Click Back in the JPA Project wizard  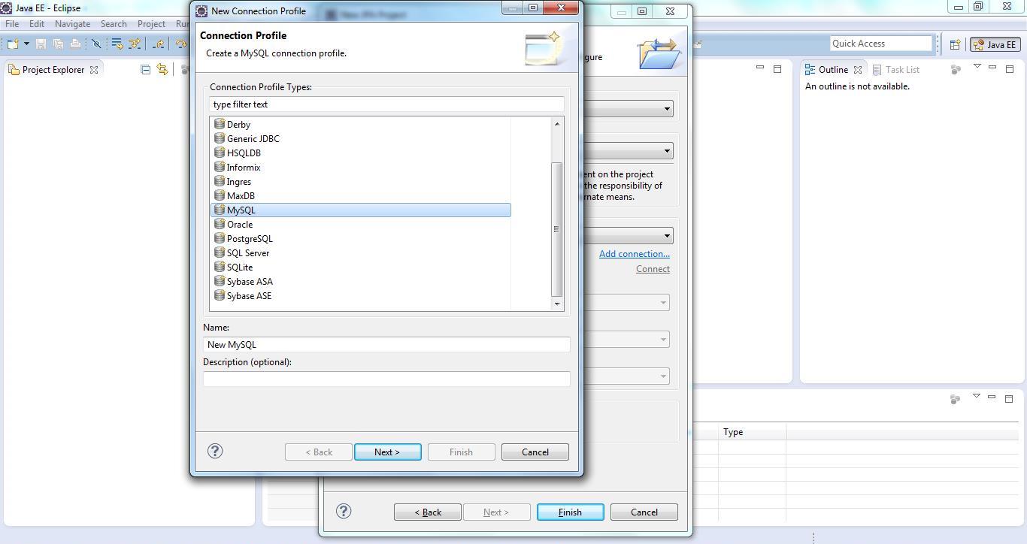point(428,512)
